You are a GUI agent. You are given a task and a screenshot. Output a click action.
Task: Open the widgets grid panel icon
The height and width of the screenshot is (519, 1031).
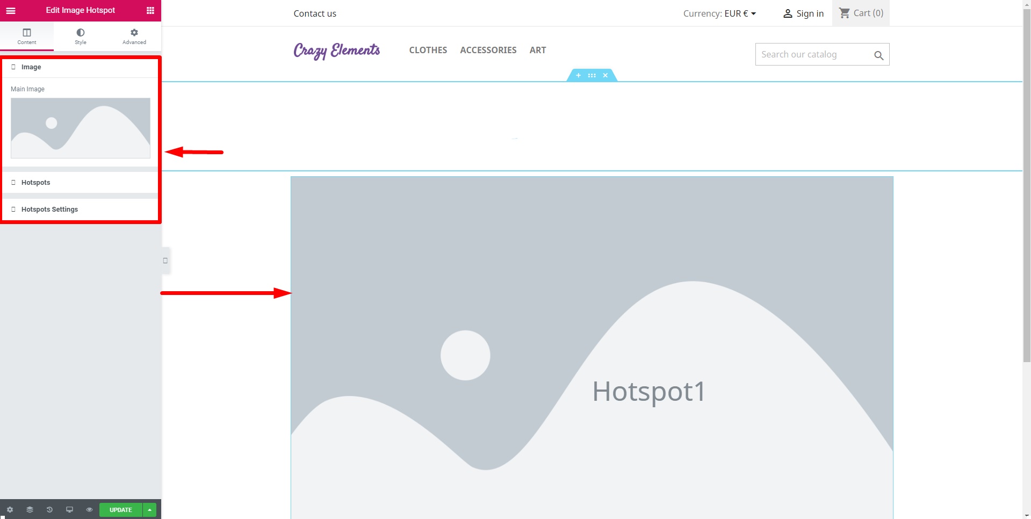pyautogui.click(x=150, y=10)
